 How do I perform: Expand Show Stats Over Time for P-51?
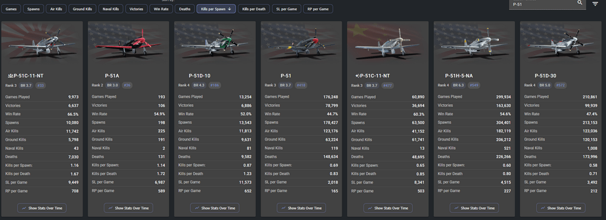[301, 208]
